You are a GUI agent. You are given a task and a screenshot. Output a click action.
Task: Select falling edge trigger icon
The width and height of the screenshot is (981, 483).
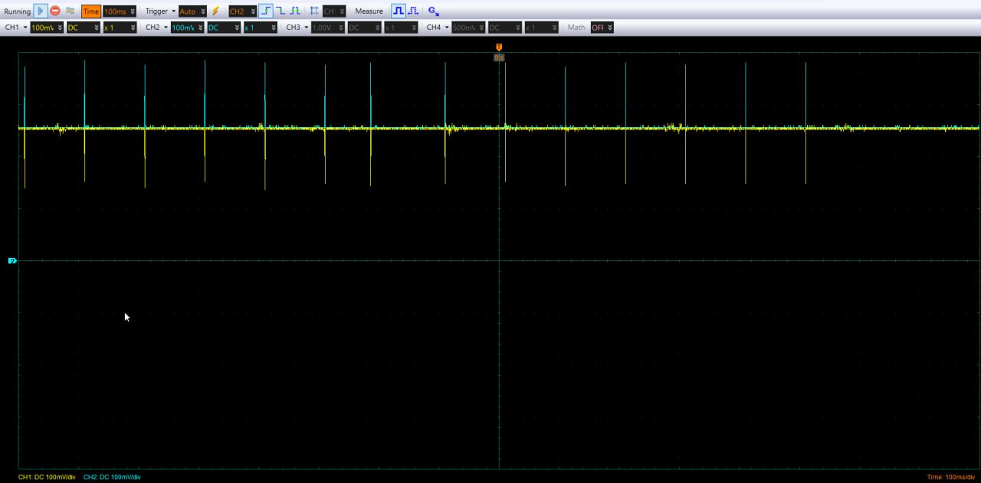pyautogui.click(x=280, y=11)
